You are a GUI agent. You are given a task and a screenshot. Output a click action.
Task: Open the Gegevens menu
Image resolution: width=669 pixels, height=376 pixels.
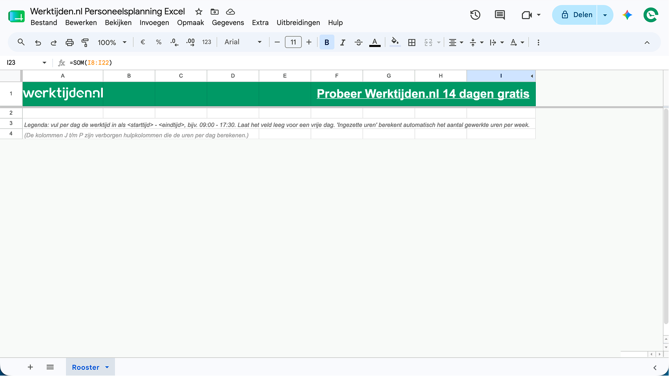click(228, 23)
